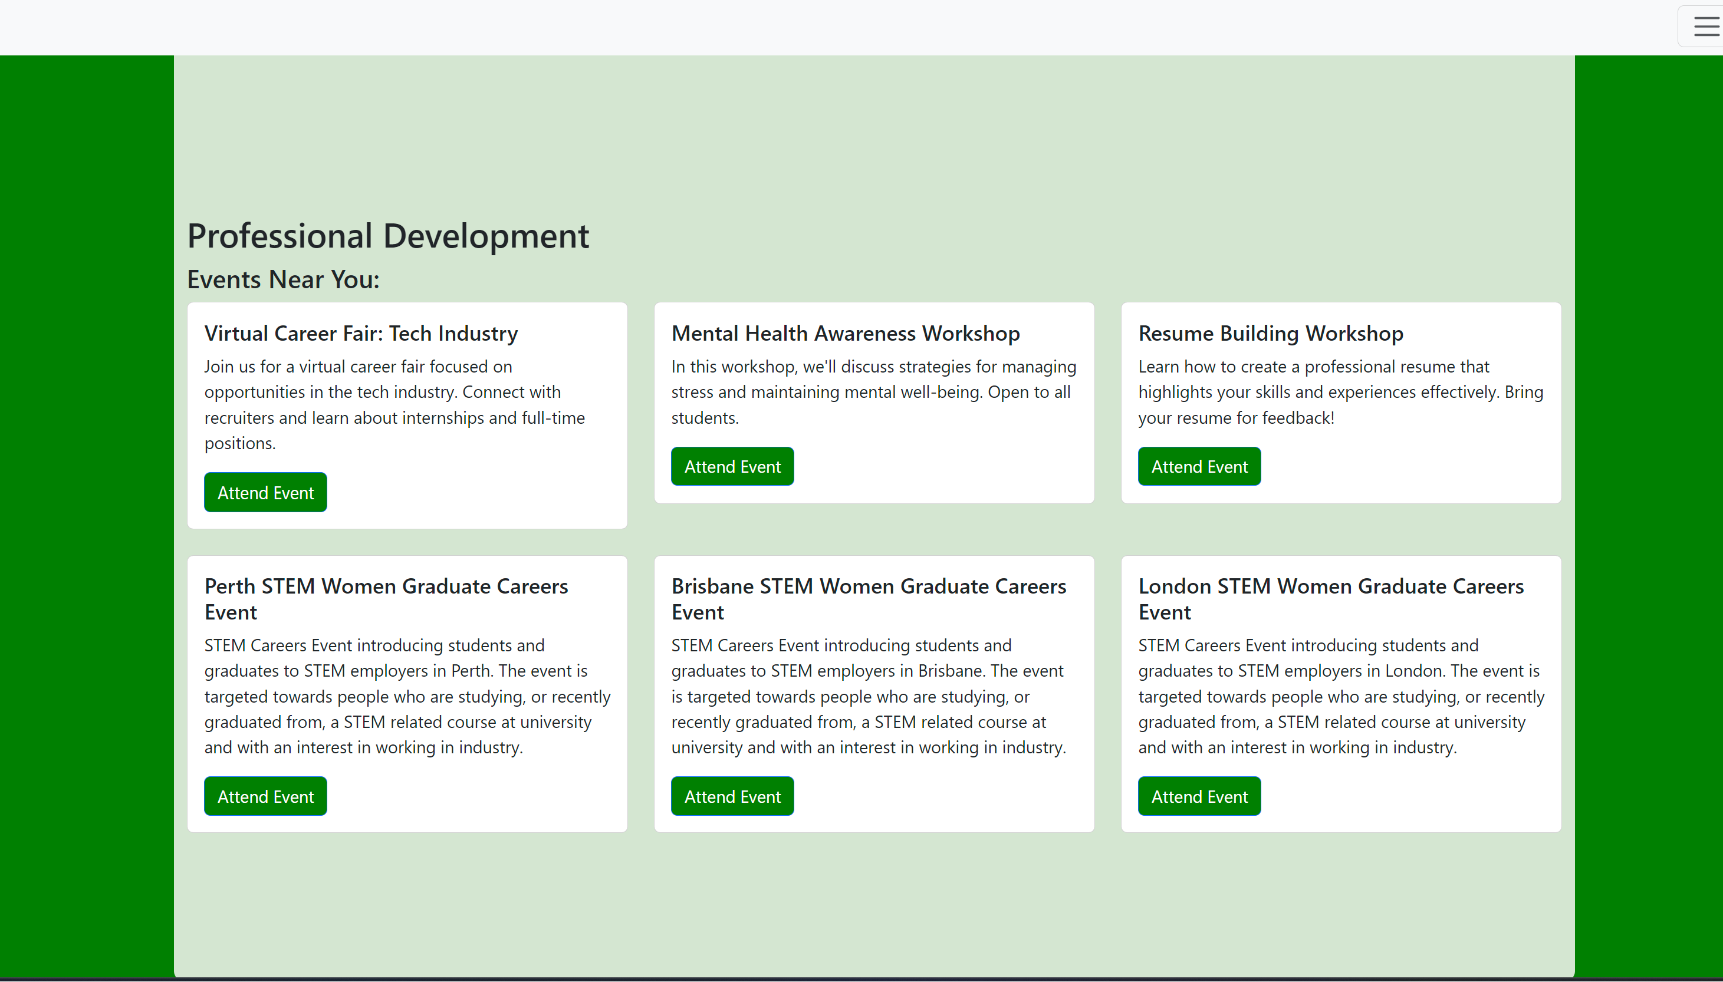
Task: Click the mental health workshop description paragraph
Action: coord(873,392)
